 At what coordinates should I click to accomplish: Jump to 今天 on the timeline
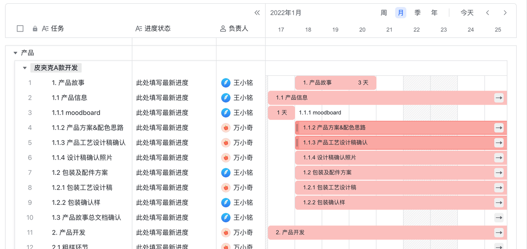pos(467,13)
